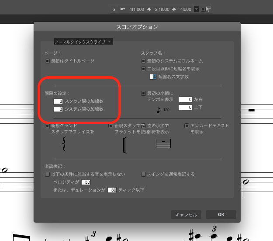Click the 4|000 length value
273x241 pixels.
(186, 10)
